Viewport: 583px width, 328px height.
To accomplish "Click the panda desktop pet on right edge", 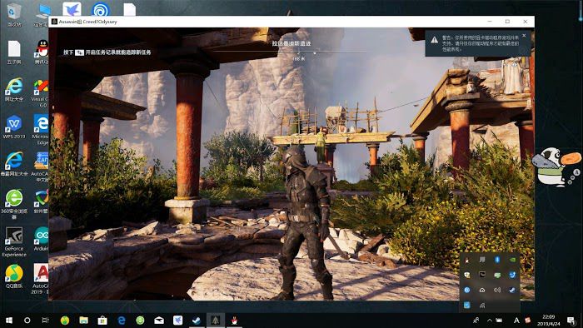I will tap(556, 166).
